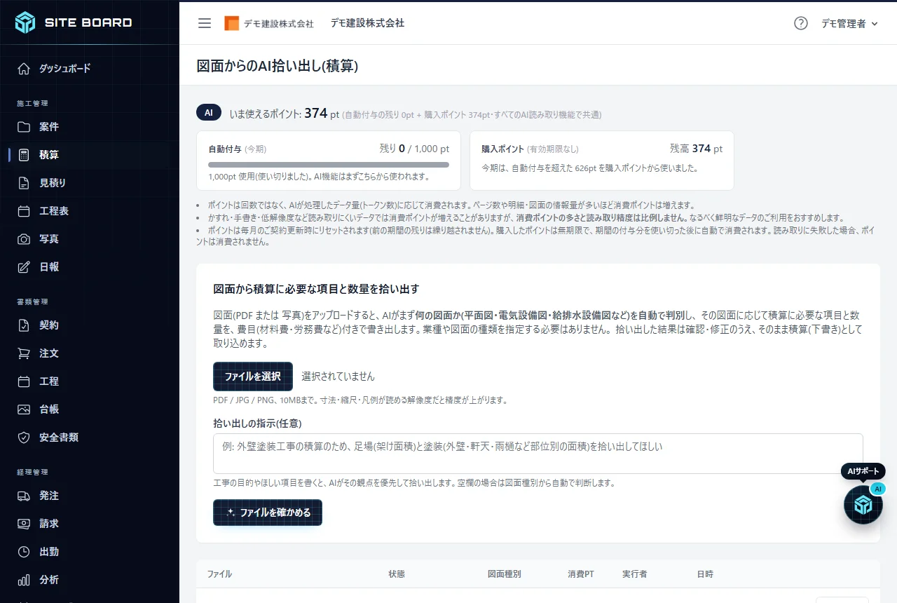The height and width of the screenshot is (603, 897).
Task: Click the 書類管理 section label
Action: click(x=32, y=301)
